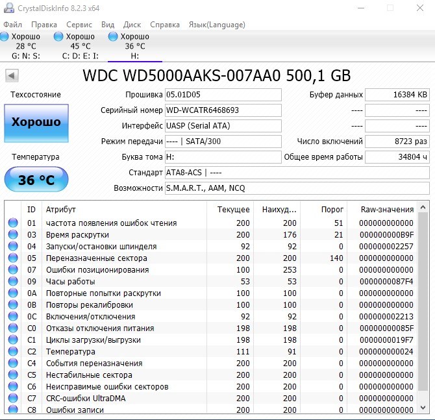Select the disk H: status orb at top
The image size is (435, 420).
pyautogui.click(x=114, y=37)
